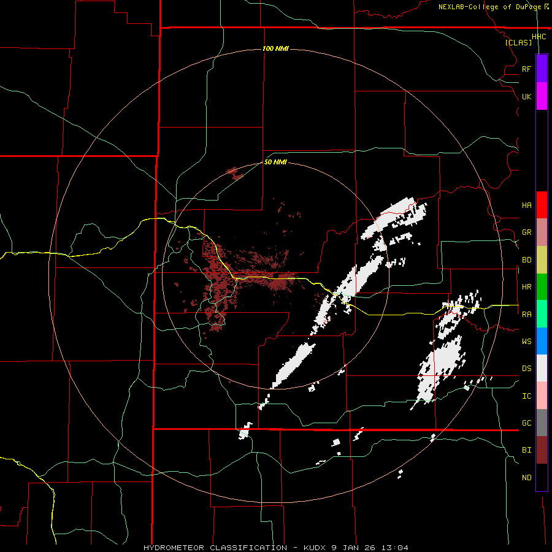Click the UK magenta legend swatch
The width and height of the screenshot is (552, 552).
pyautogui.click(x=542, y=96)
